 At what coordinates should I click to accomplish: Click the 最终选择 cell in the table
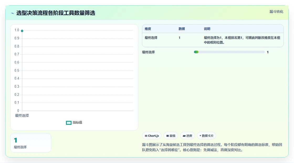151,38
